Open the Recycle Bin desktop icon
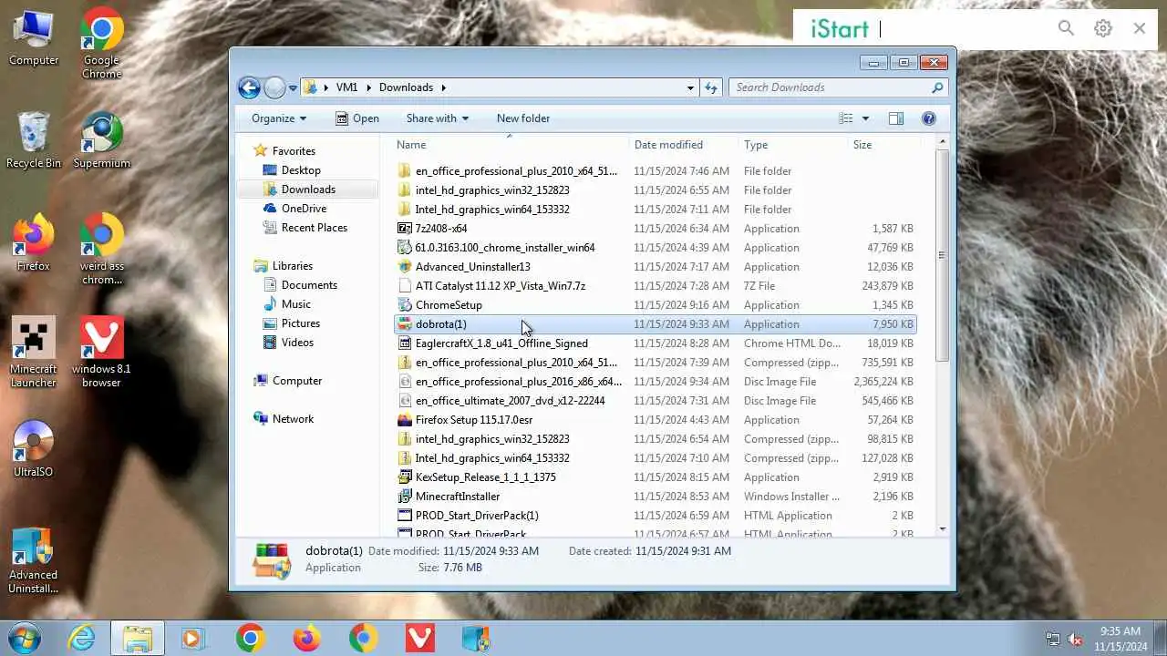The image size is (1167, 656). 34,141
